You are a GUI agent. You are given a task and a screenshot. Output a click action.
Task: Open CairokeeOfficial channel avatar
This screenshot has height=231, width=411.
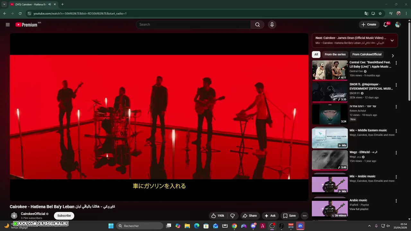coord(14,216)
